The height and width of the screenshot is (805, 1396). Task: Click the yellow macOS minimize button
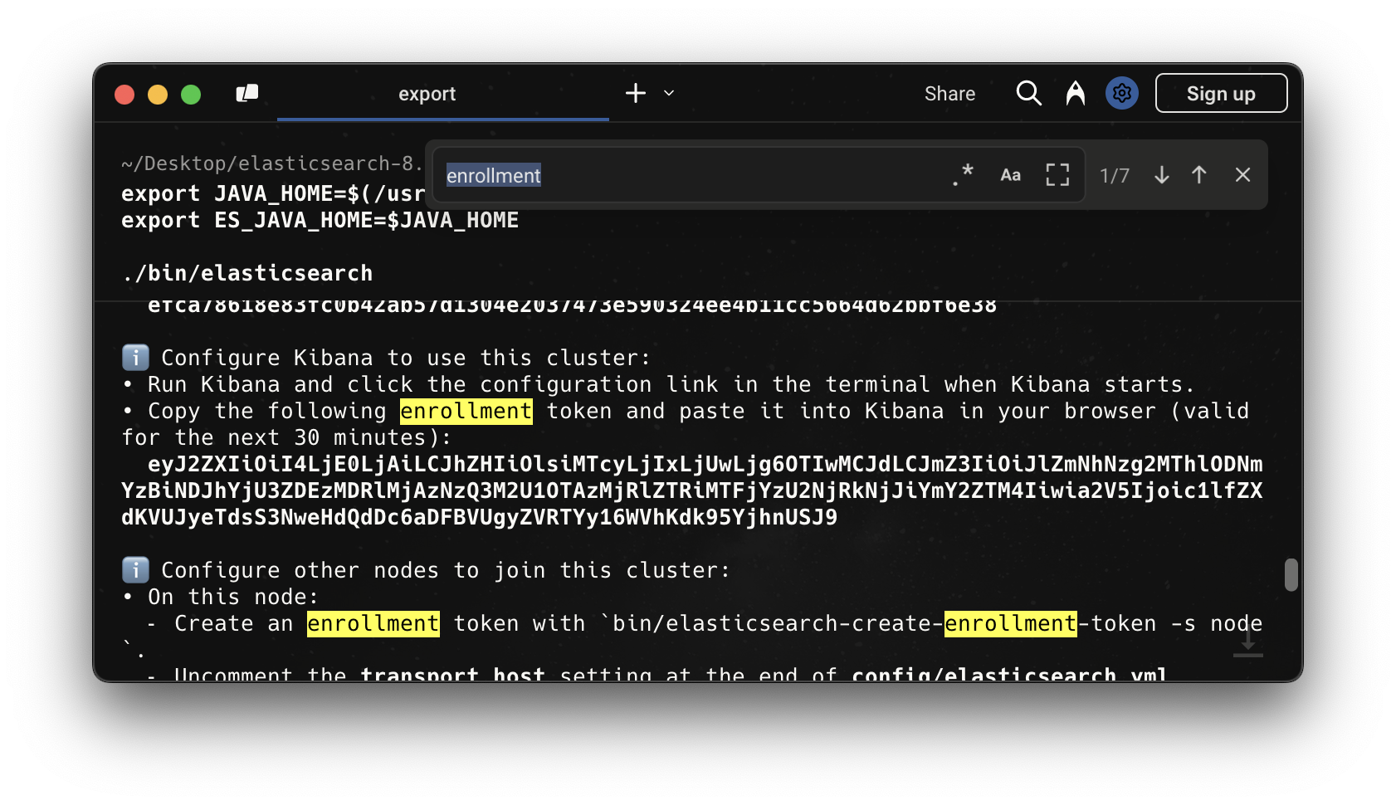click(x=158, y=95)
